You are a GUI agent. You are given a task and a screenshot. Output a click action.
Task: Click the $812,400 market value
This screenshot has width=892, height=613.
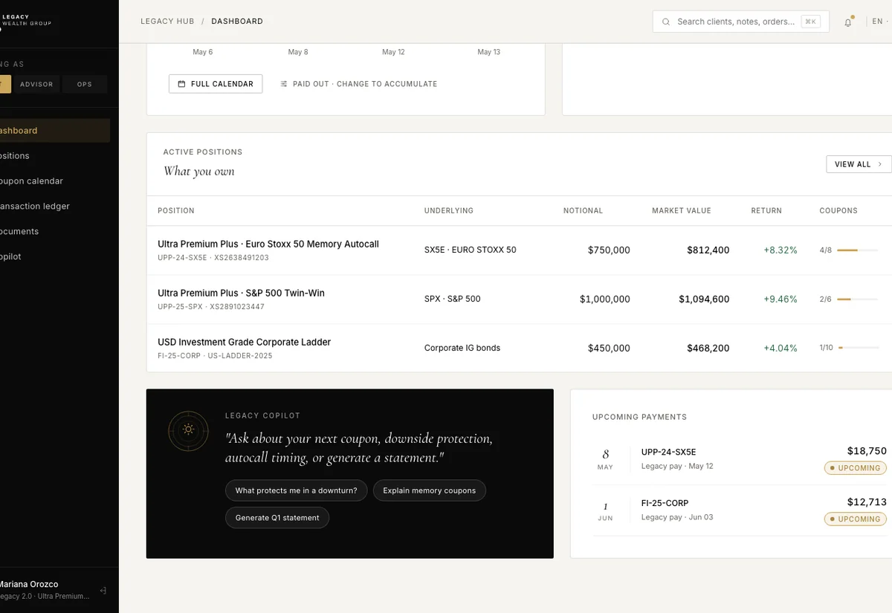click(708, 250)
